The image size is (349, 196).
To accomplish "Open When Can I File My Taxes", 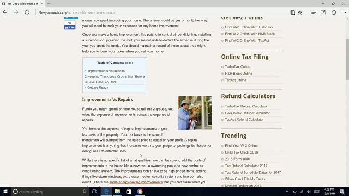I will pyautogui.click(x=245, y=179).
